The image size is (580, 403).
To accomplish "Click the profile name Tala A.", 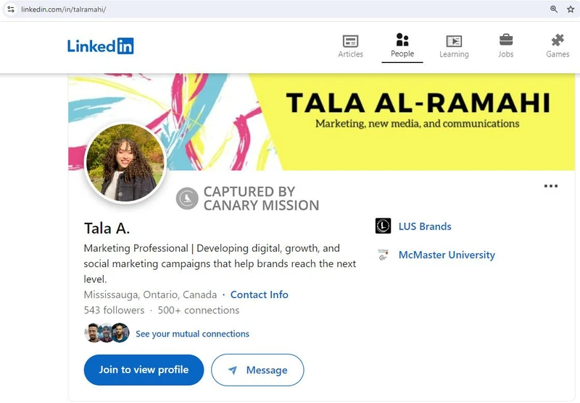I will click(107, 229).
